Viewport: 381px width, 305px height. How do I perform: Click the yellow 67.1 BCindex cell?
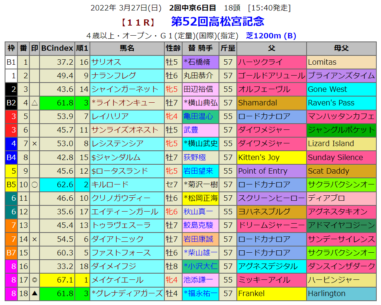[57, 280]
